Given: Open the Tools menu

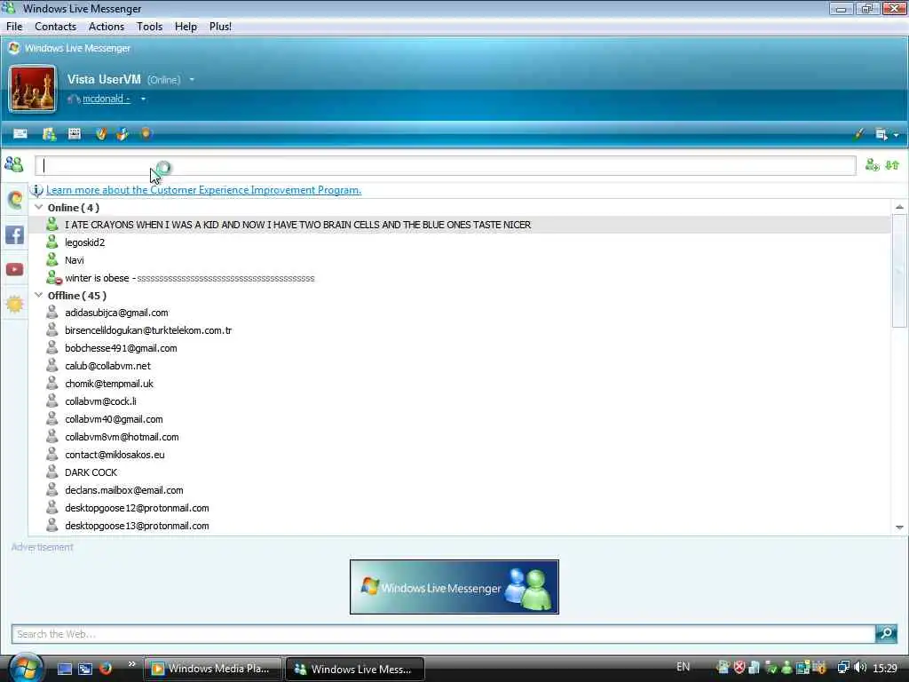Looking at the screenshot, I should (149, 27).
